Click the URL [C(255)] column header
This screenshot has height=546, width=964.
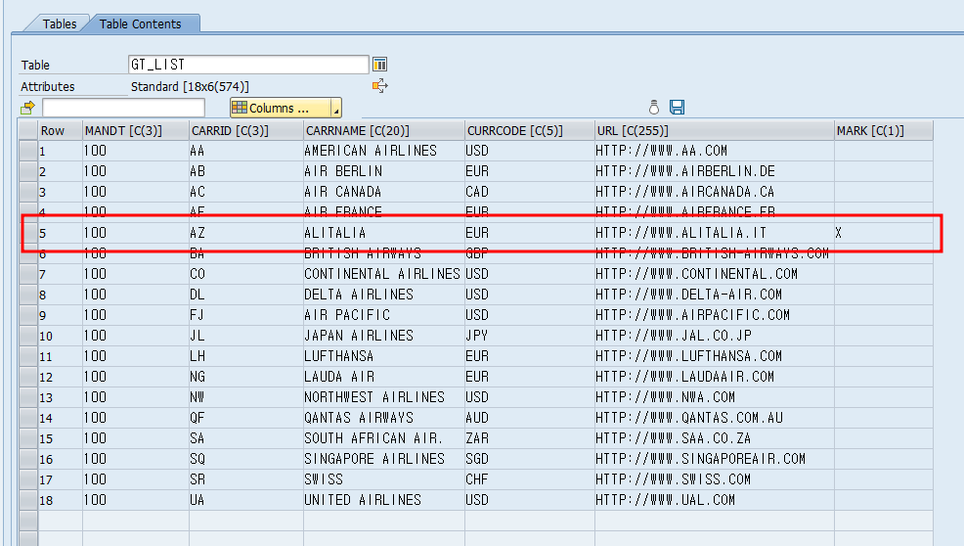[x=715, y=130]
